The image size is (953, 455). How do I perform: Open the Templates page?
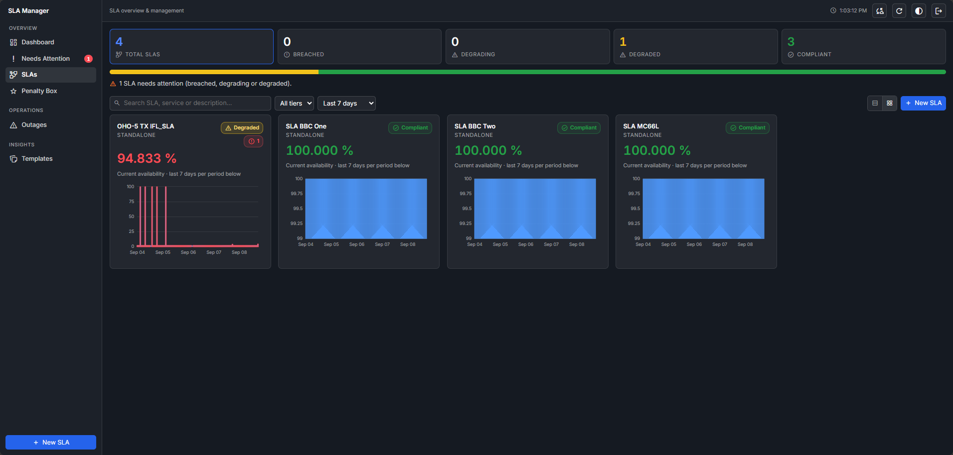51,159
